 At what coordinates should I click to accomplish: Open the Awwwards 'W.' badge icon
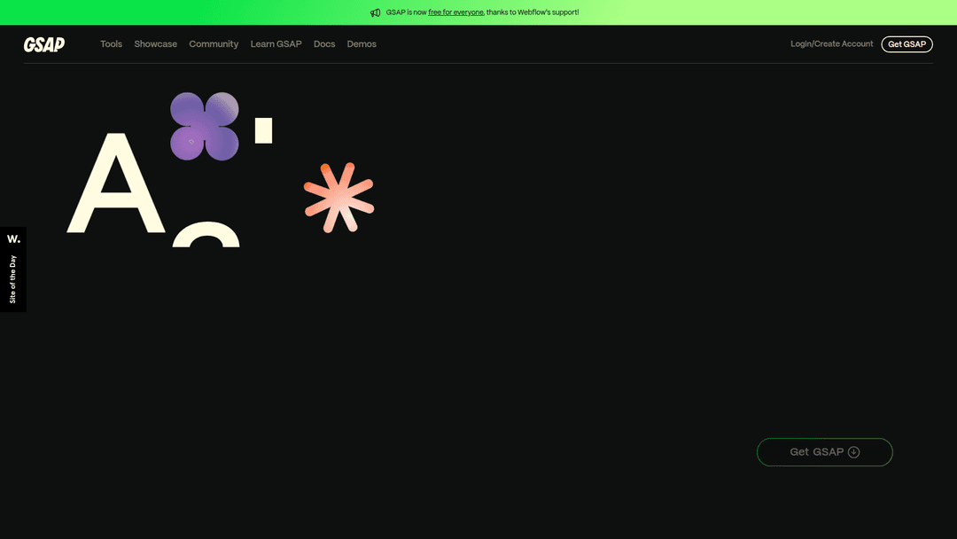pyautogui.click(x=13, y=239)
